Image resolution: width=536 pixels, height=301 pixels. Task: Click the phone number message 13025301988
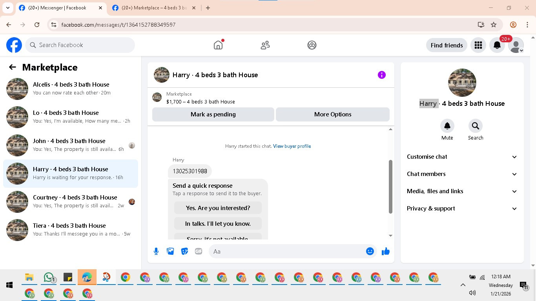190,171
